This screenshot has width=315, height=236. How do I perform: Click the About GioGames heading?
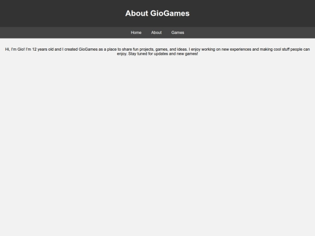point(157,13)
